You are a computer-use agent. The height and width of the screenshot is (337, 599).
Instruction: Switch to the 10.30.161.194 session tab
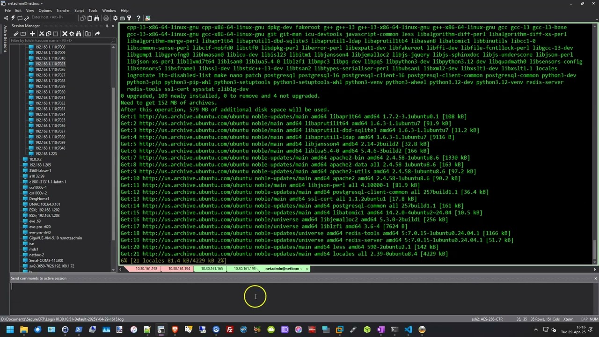(179, 269)
